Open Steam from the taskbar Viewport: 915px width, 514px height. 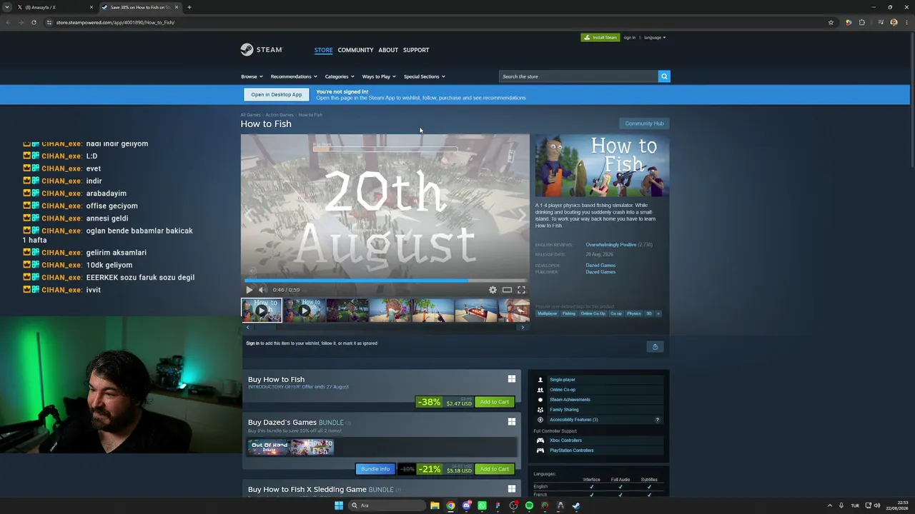576,505
